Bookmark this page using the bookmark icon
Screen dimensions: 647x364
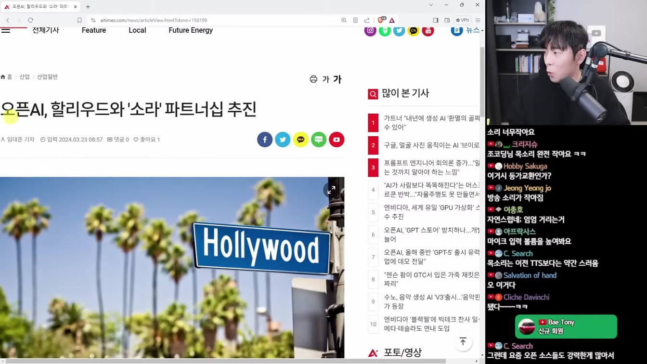(x=79, y=20)
